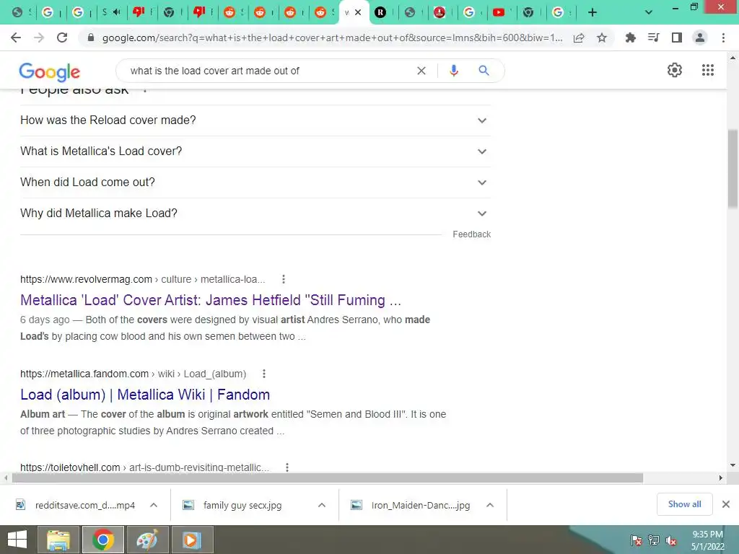739x554 pixels.
Task: Open the media controls icon in toolbar
Action: (653, 38)
